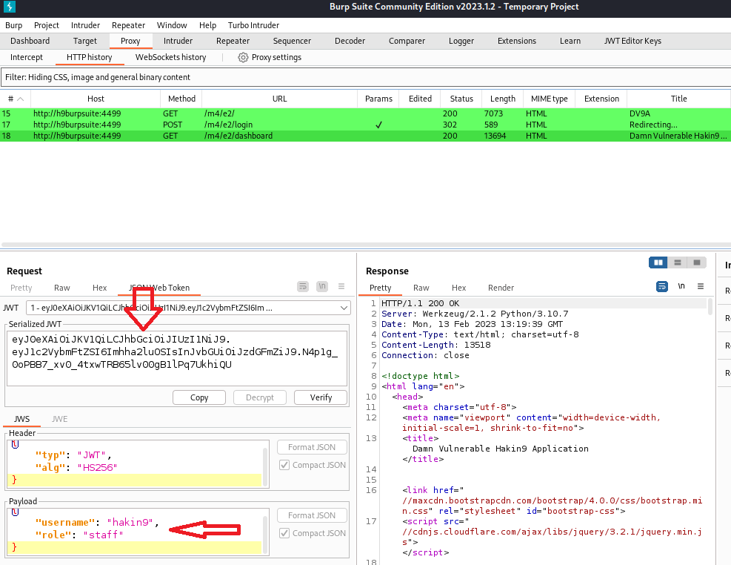Select the Response Raw tab

421,288
